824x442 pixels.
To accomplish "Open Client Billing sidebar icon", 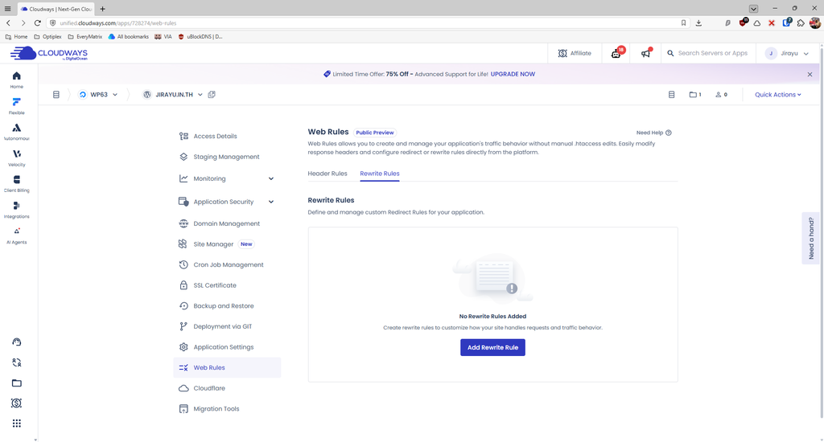I will point(16,184).
